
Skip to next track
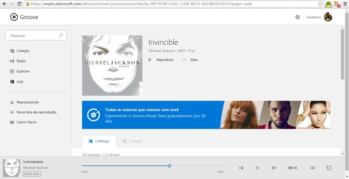point(274,168)
